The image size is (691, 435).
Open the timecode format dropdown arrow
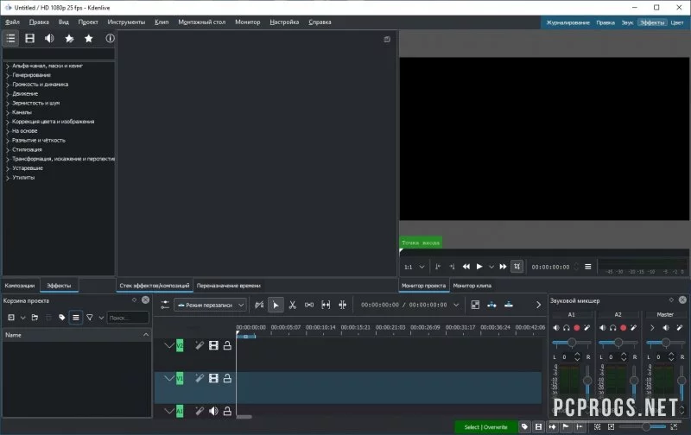(x=457, y=305)
